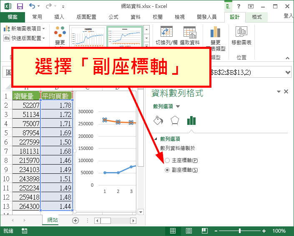Click cell containing 1.78
Screen dimensions: 294x236
(x=56, y=105)
